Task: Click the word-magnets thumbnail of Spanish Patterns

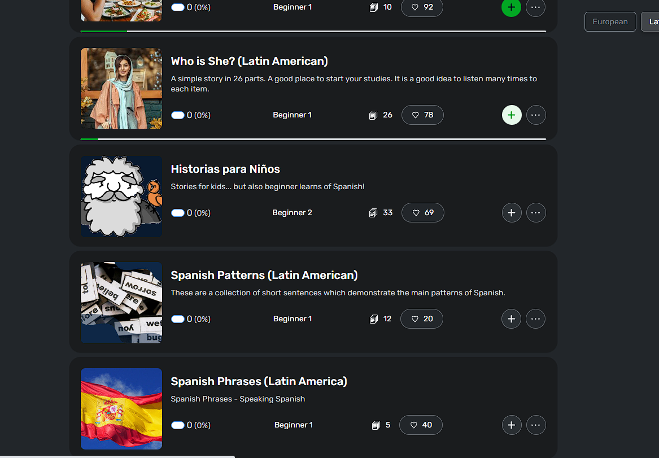Action: 121,303
